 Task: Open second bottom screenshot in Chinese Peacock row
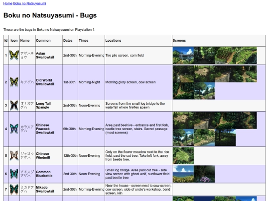[204, 137]
